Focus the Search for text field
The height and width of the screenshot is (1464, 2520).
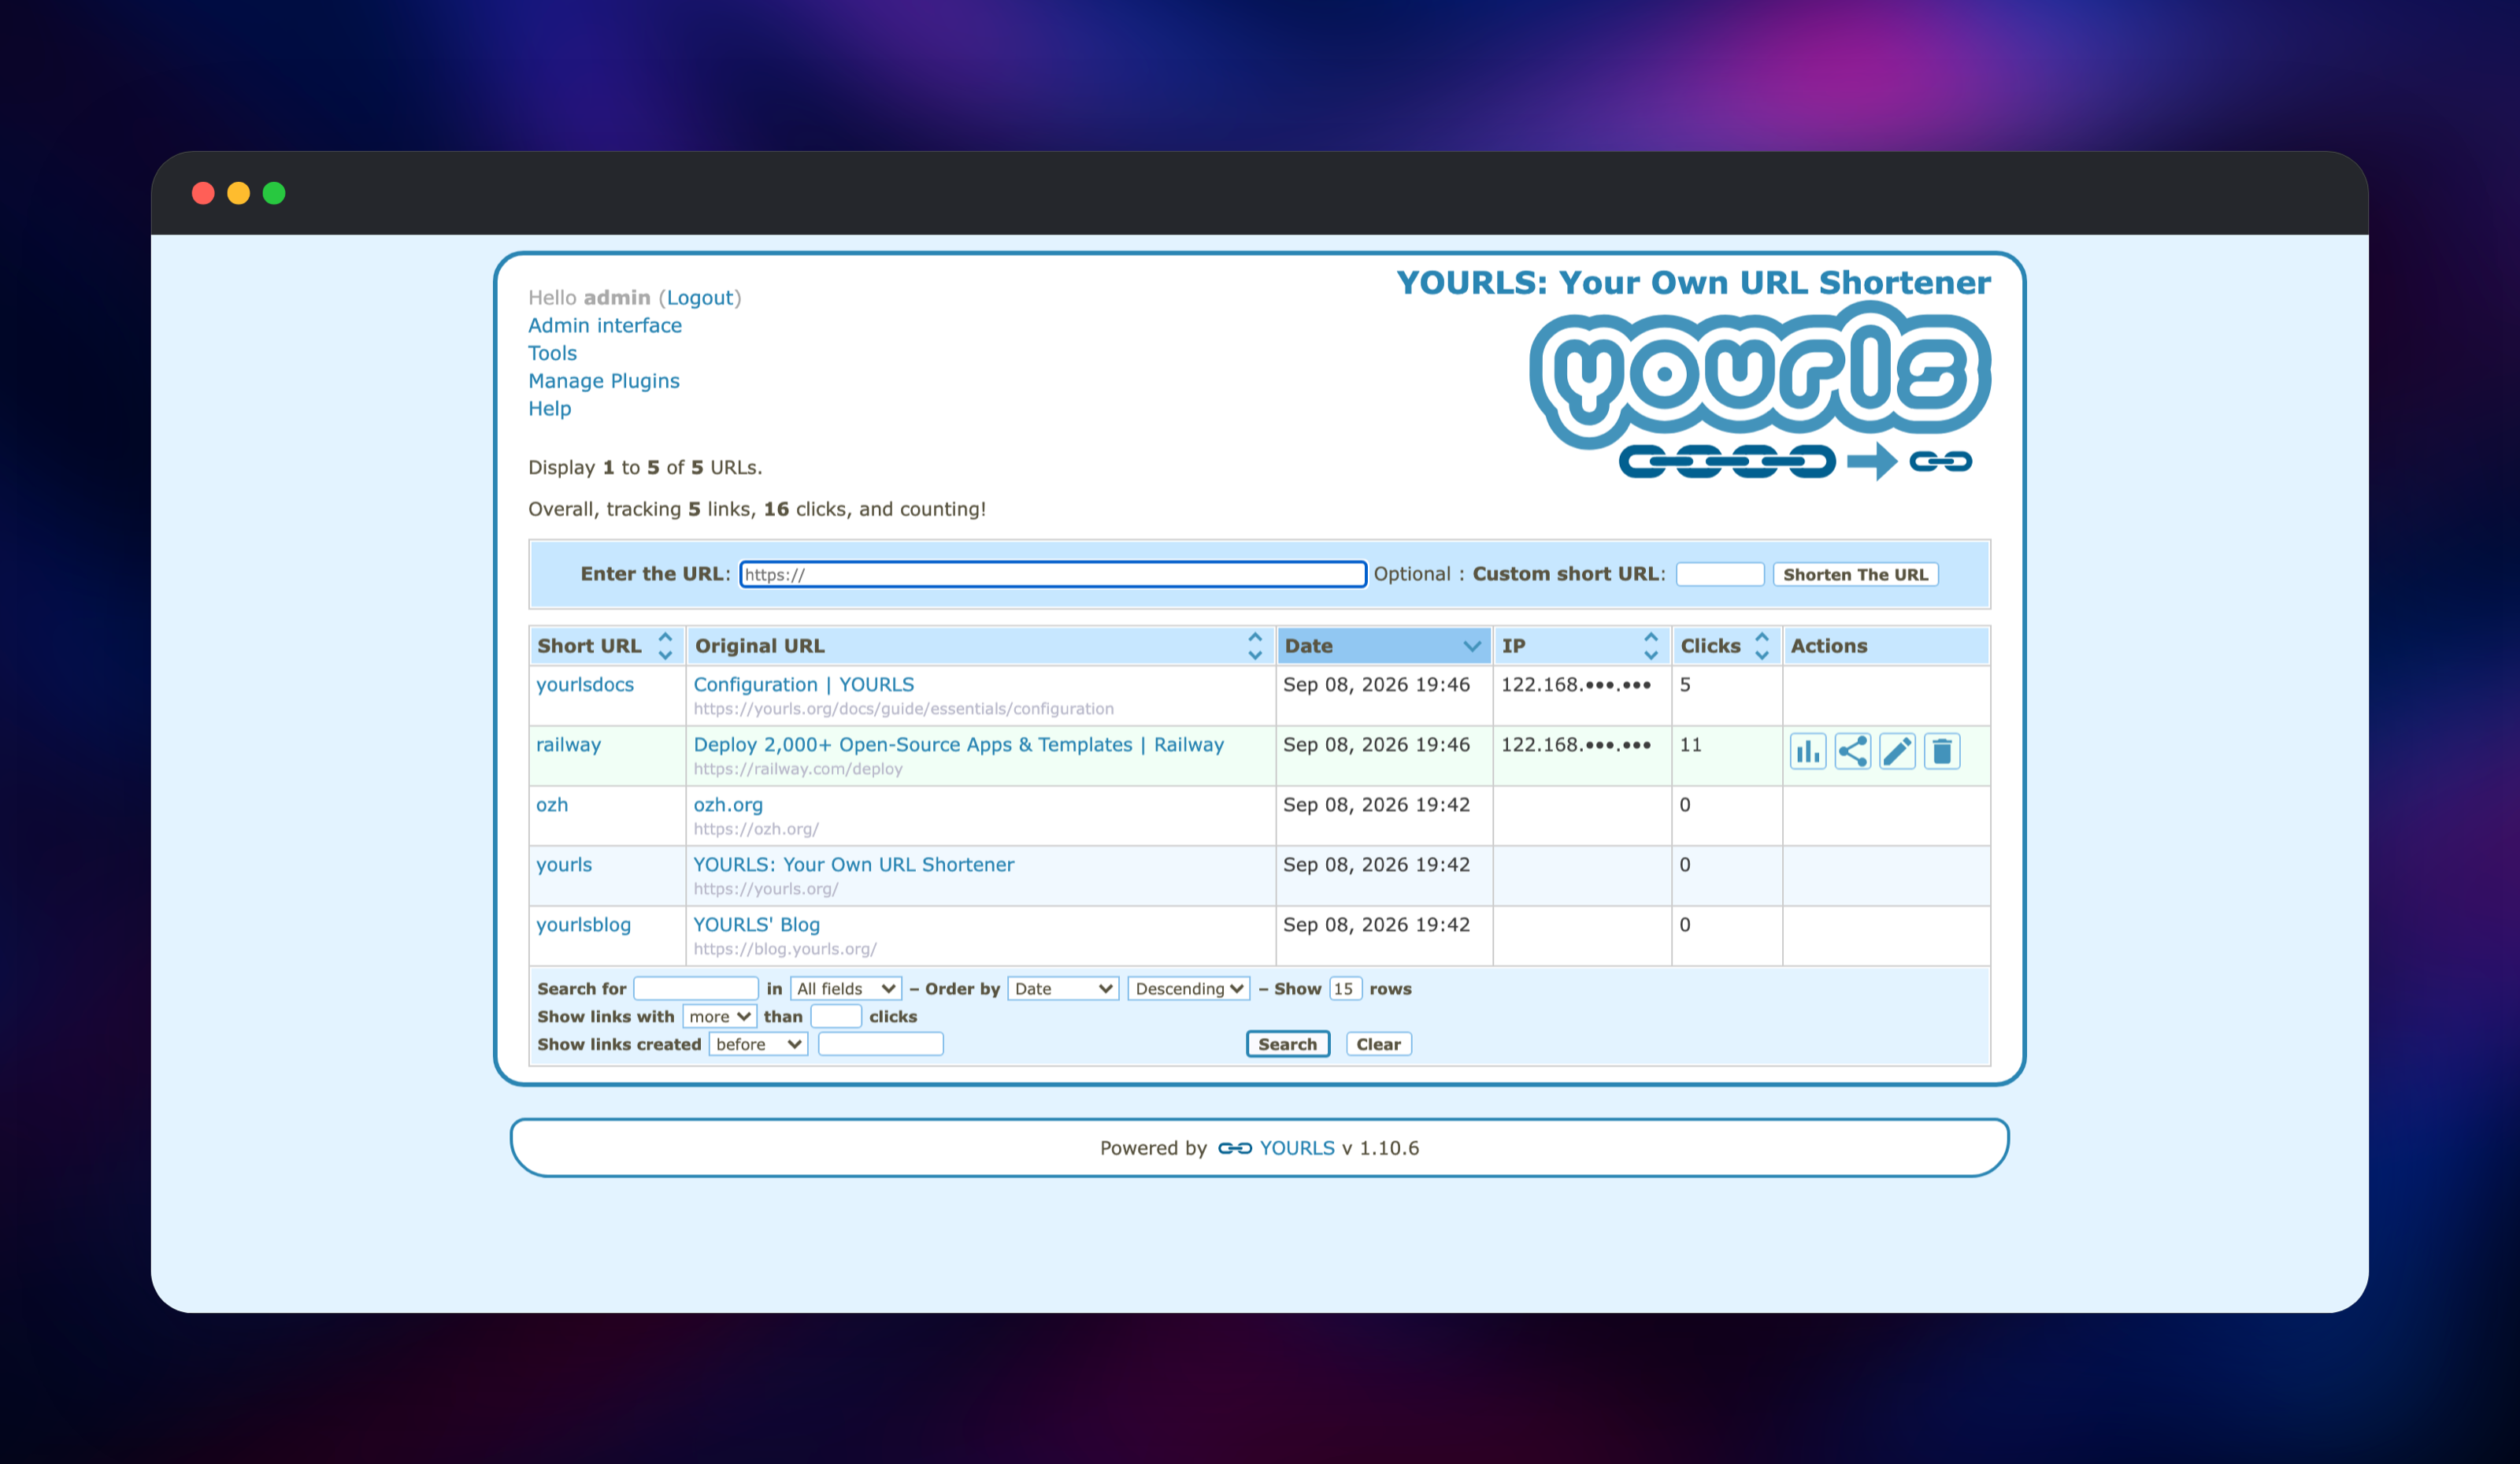click(696, 988)
